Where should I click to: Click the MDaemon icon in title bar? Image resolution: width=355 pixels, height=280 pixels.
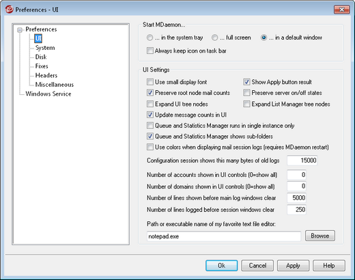click(9, 10)
